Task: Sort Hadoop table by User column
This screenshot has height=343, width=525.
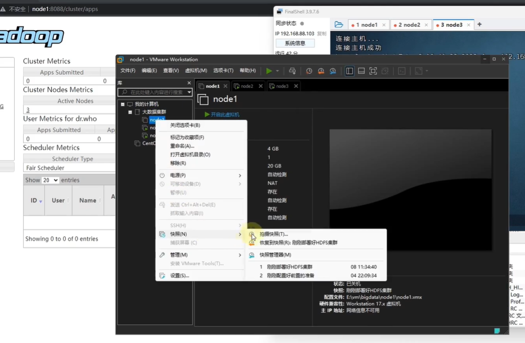Action: [x=58, y=201]
